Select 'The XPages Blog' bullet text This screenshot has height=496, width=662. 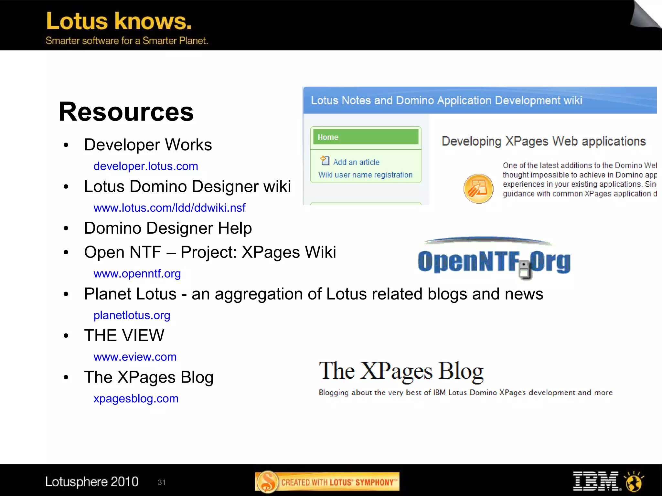tap(149, 377)
